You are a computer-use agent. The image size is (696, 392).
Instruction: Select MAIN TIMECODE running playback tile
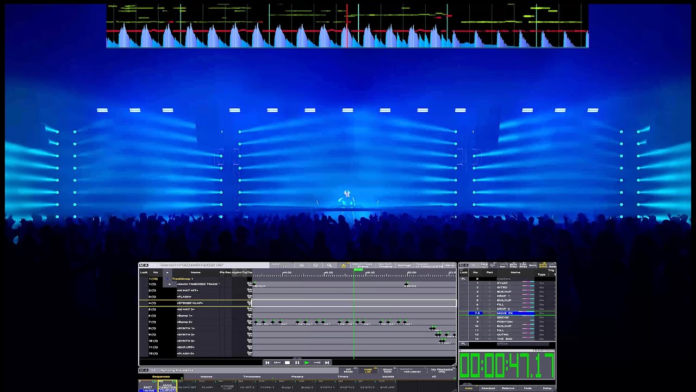click(167, 386)
